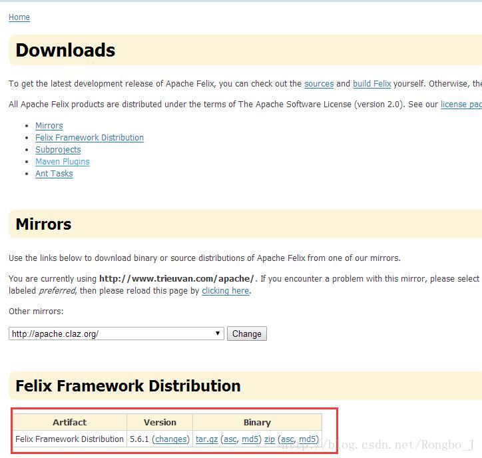This screenshot has width=482, height=458.
Task: Open asc signature for tar.gz
Action: tap(230, 439)
